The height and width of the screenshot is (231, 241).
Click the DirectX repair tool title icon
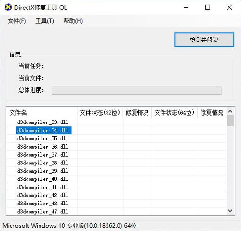pyautogui.click(x=8, y=7)
